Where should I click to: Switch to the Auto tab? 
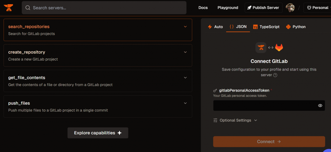(x=215, y=27)
